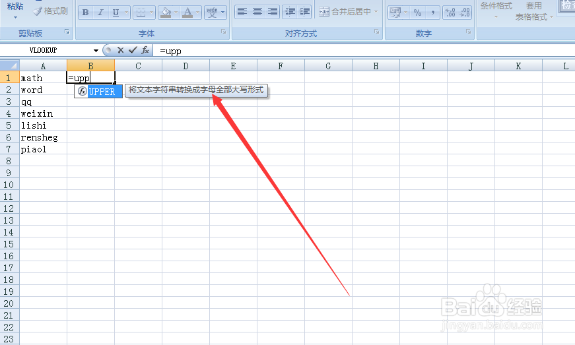Decrease indent
Screen dimensions: 575x345
290,12
